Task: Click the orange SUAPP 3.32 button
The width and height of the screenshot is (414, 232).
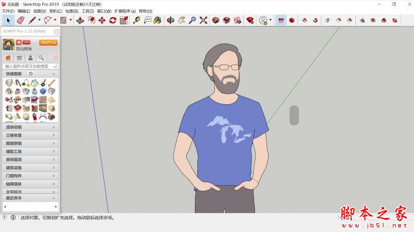Action: pyautogui.click(x=48, y=42)
